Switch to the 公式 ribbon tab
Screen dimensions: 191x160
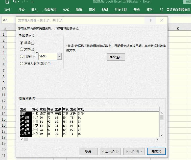66,10
